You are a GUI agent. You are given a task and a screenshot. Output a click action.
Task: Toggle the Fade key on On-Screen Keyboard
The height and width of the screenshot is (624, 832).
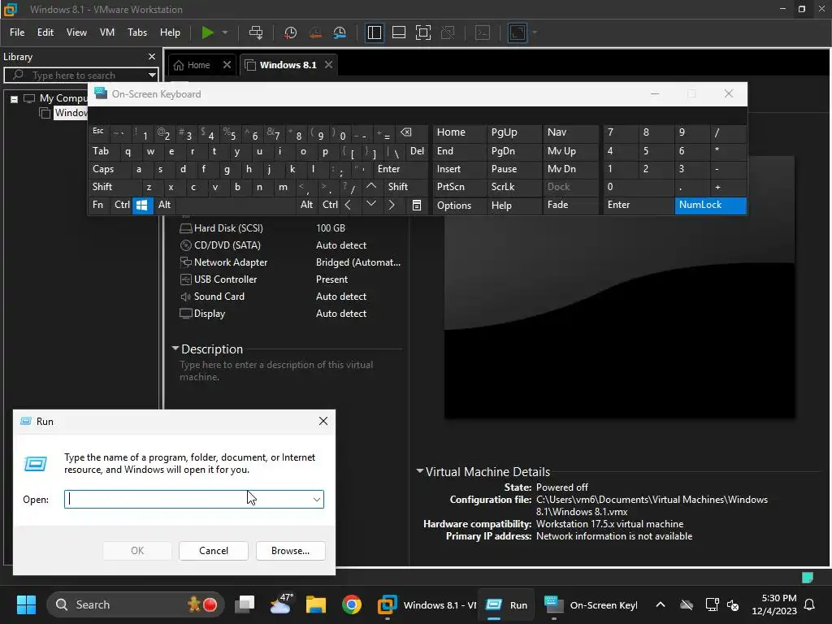570,205
